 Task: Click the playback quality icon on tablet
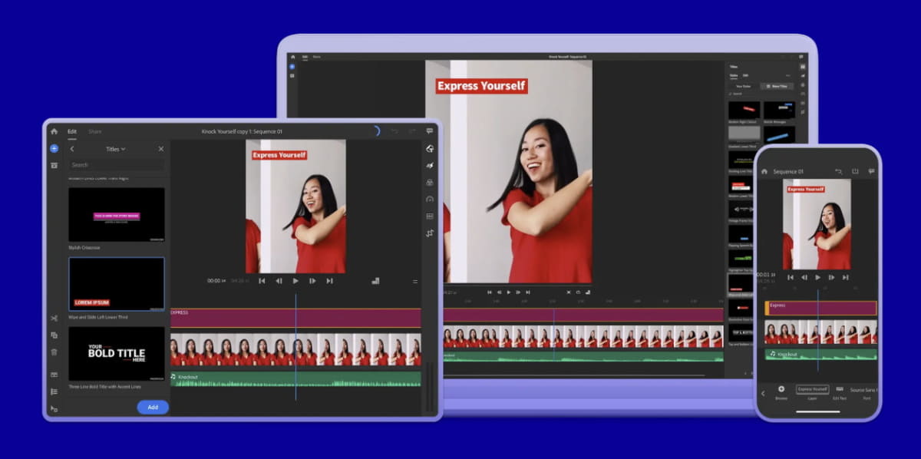[x=375, y=281]
